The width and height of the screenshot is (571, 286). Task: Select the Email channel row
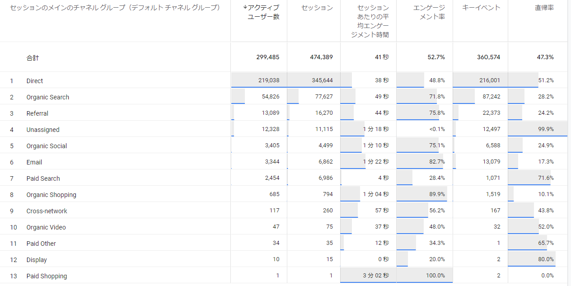coord(34,162)
